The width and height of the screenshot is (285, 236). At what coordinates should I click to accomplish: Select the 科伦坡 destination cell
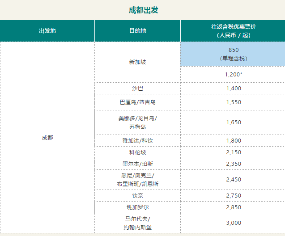[x=137, y=152]
